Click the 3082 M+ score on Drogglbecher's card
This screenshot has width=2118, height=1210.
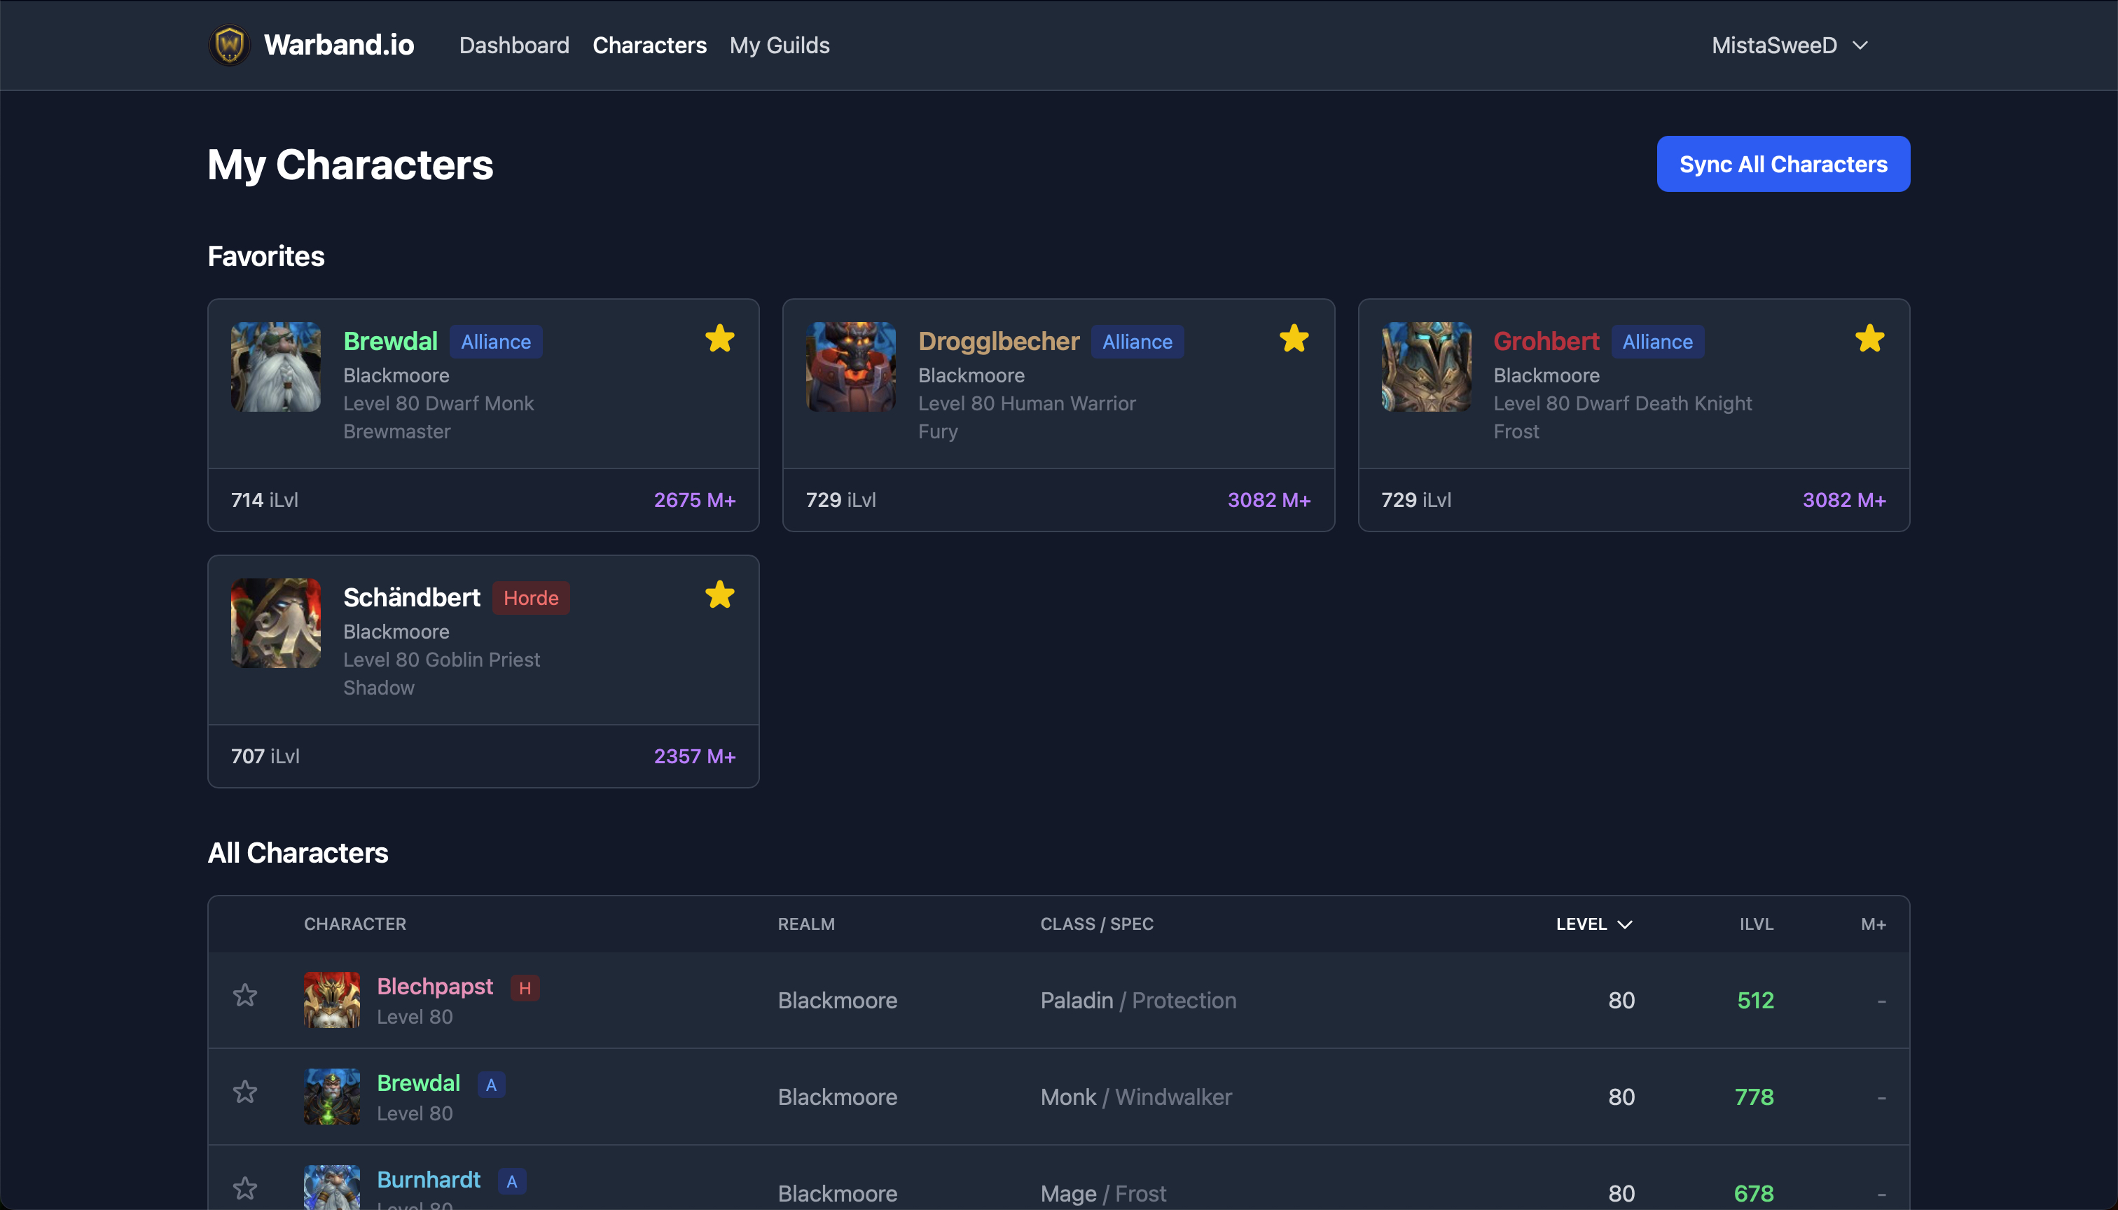click(1268, 499)
